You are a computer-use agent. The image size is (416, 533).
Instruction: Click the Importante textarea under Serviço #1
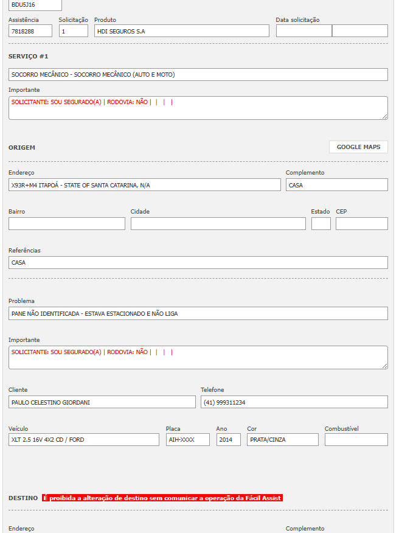[198, 108]
